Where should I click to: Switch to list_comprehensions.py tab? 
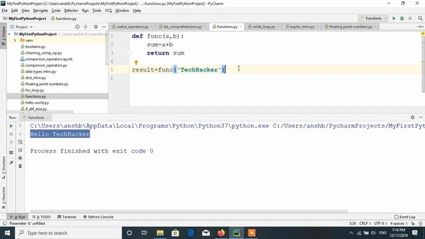pos(183,27)
